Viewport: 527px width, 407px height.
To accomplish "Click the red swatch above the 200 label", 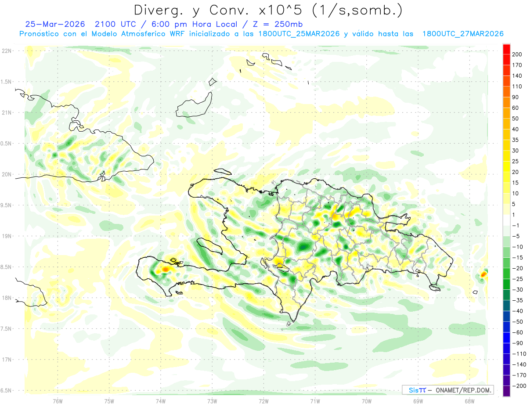I will coord(506,49).
